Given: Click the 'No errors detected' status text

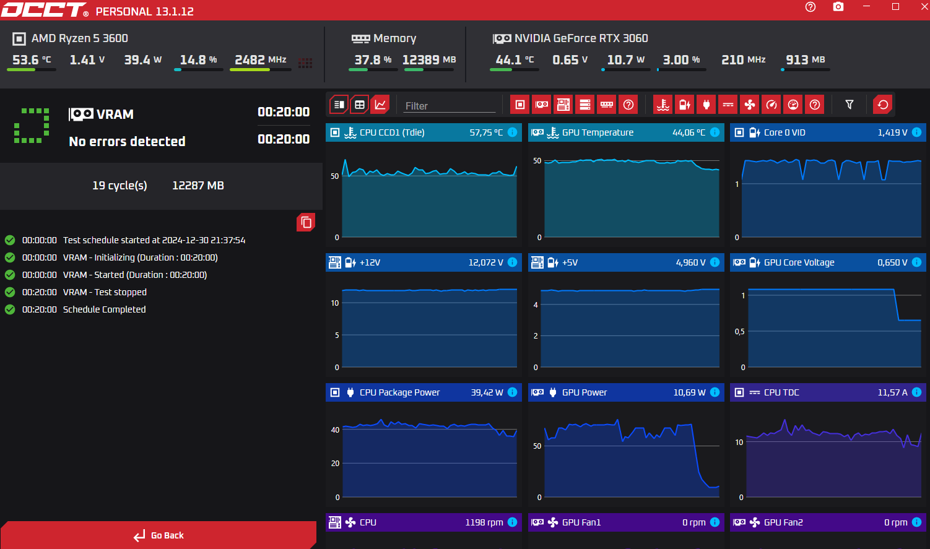Looking at the screenshot, I should click(x=128, y=142).
